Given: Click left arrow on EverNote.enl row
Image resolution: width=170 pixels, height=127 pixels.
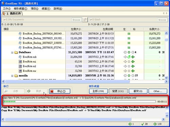Looking at the screenshot, I should point(125,66).
